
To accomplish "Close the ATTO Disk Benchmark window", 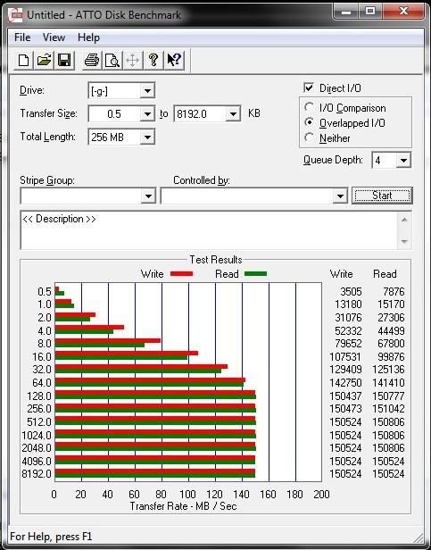I will click(403, 12).
